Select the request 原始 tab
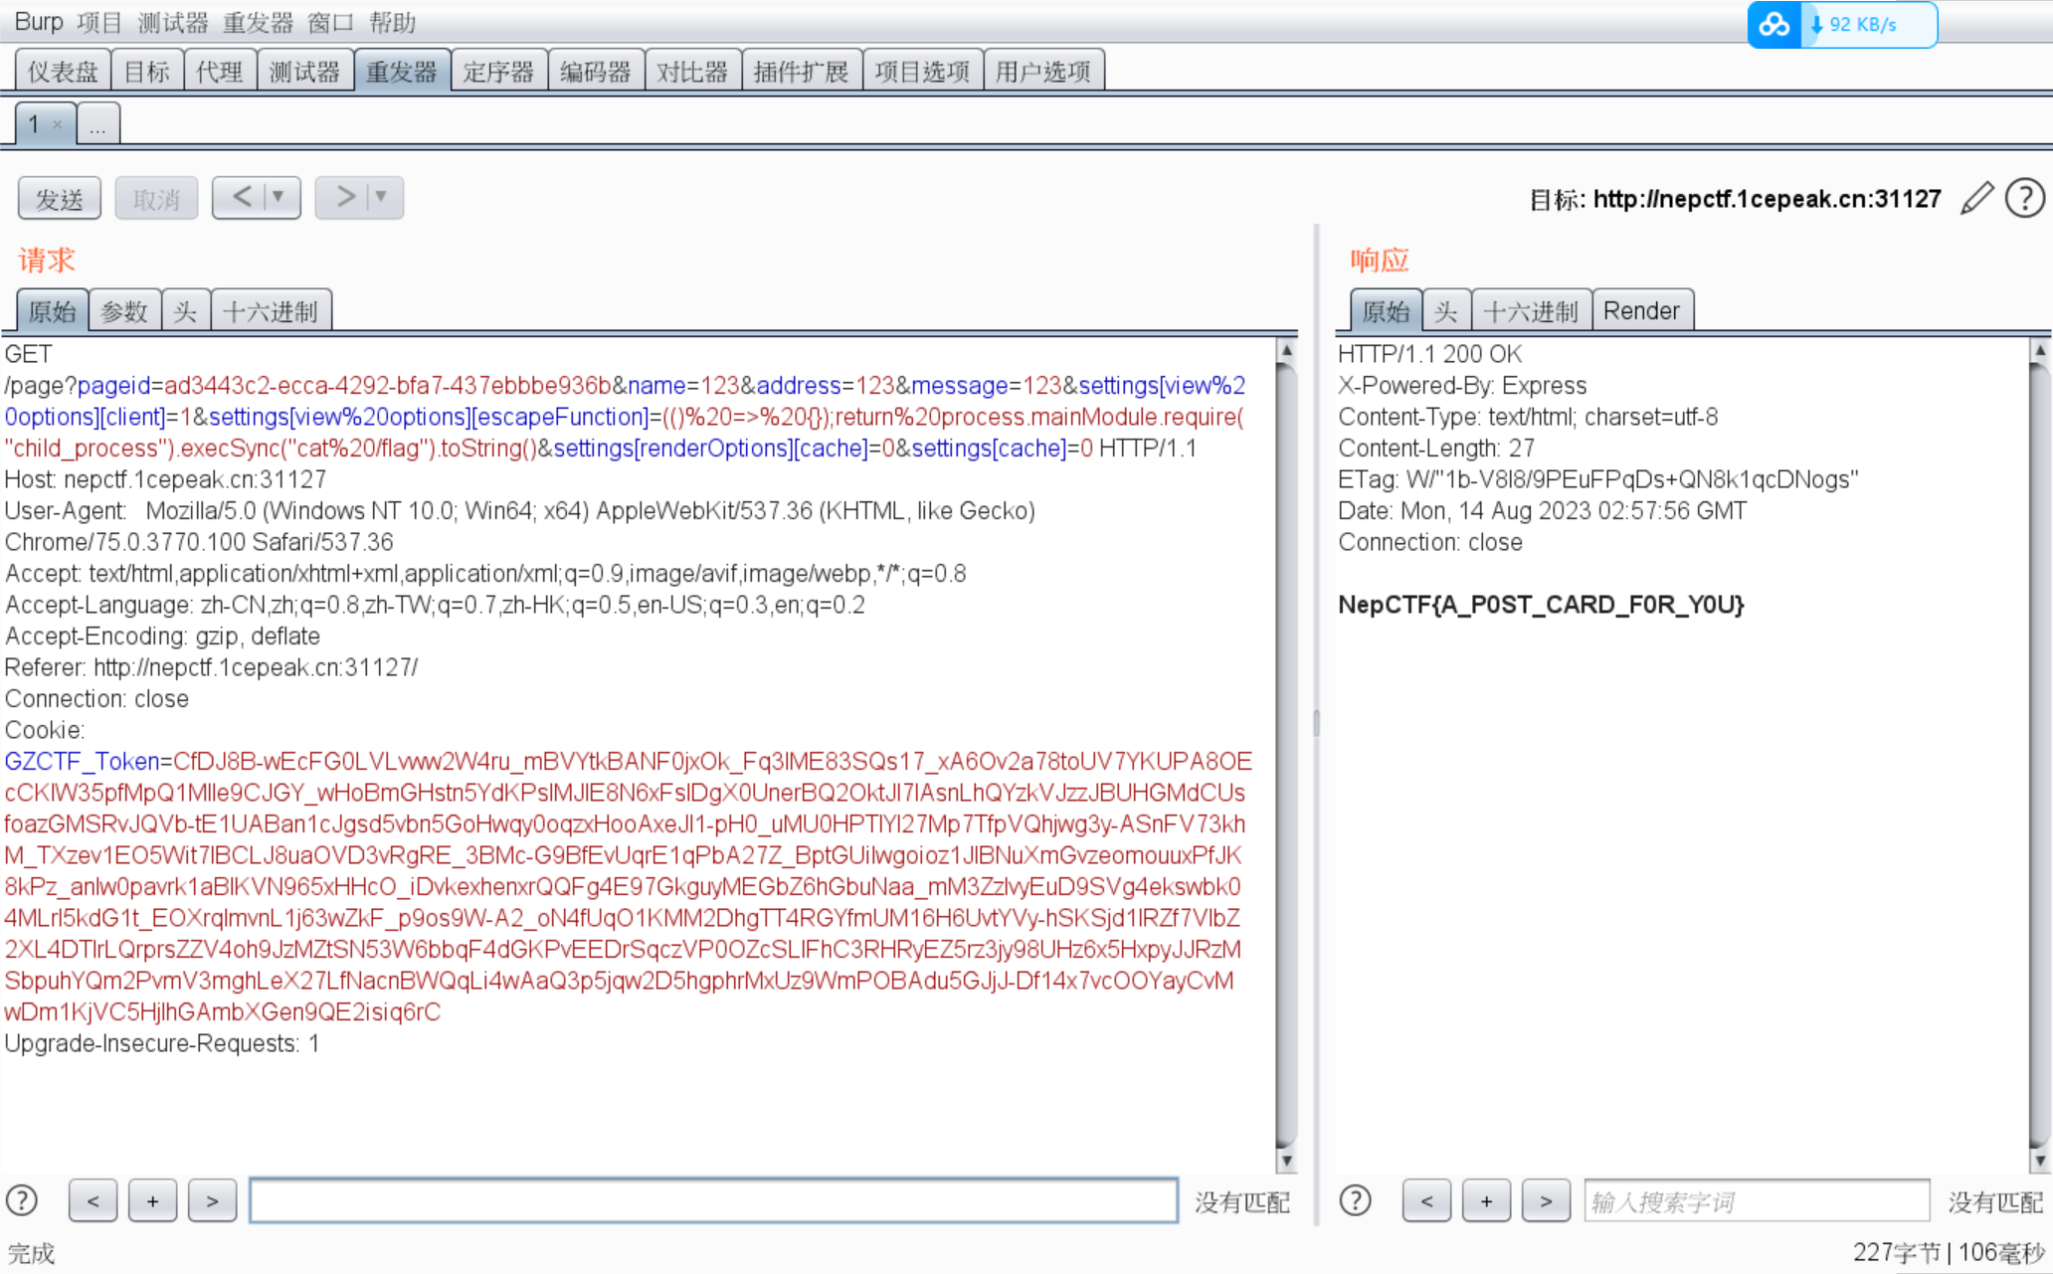Image resolution: width=2053 pixels, height=1274 pixels. pyautogui.click(x=52, y=311)
